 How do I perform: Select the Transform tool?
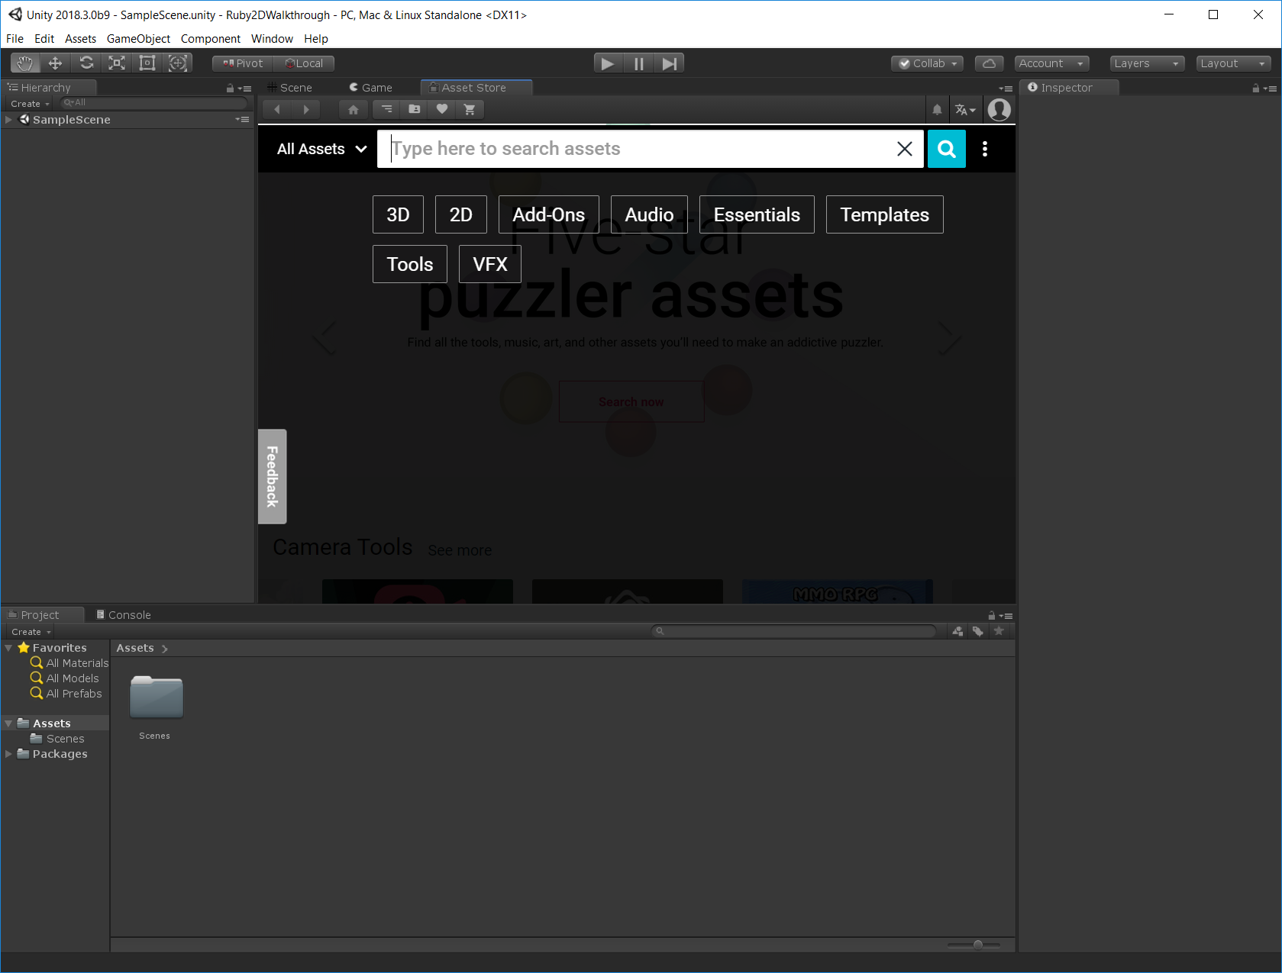178,63
